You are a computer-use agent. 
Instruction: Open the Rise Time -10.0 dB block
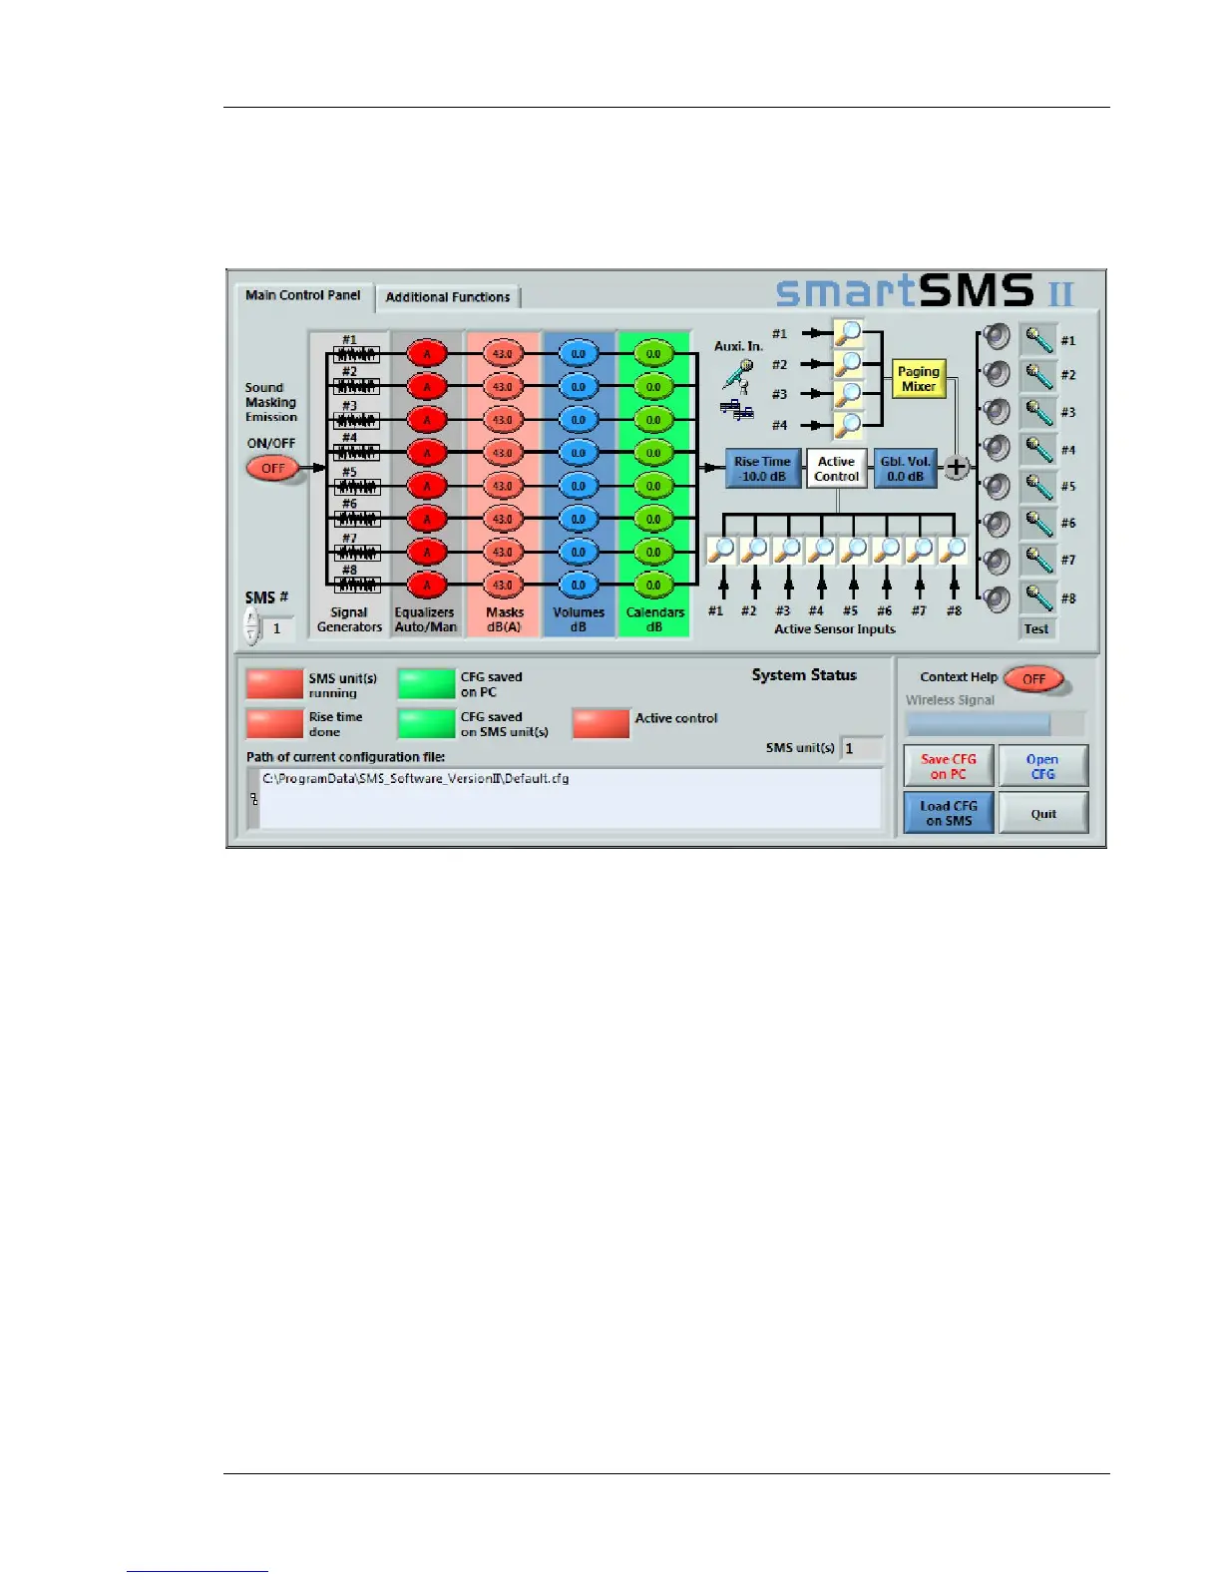(x=763, y=469)
